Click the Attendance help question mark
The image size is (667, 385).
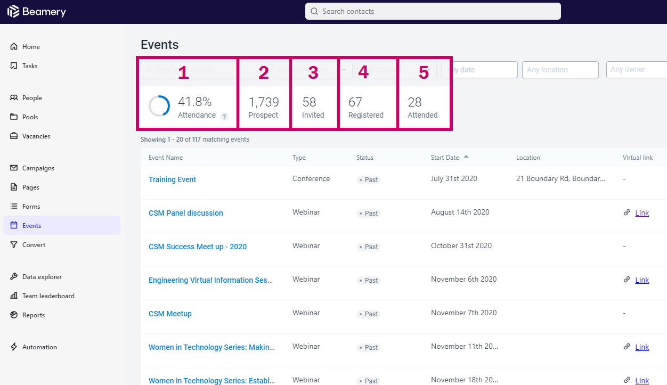click(x=224, y=117)
